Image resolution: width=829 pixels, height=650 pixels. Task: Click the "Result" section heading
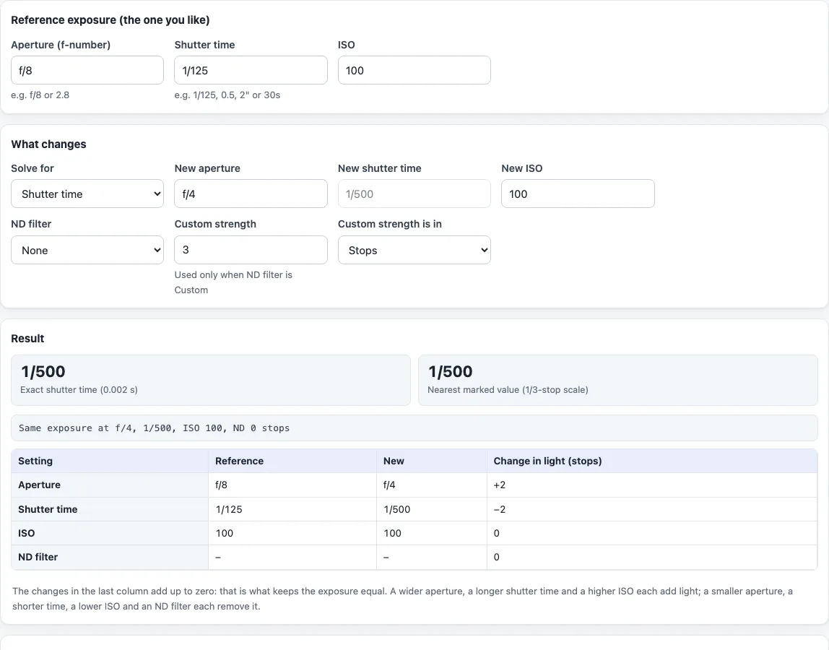(27, 339)
